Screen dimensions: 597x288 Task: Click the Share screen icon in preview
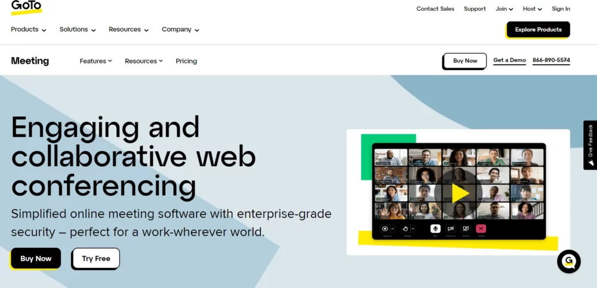click(x=466, y=229)
